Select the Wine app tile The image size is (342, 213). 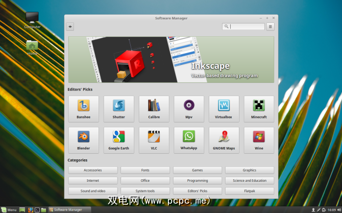coord(259,140)
